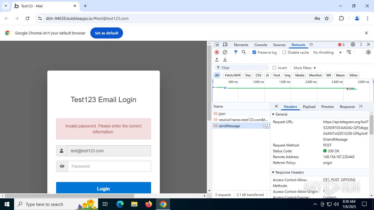Import HAR file upload icon

tap(217, 60)
